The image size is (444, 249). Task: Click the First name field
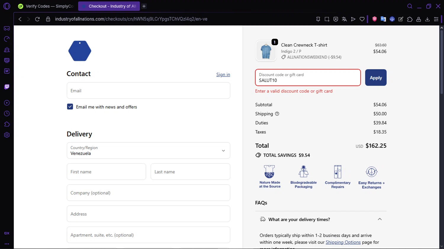(106, 172)
